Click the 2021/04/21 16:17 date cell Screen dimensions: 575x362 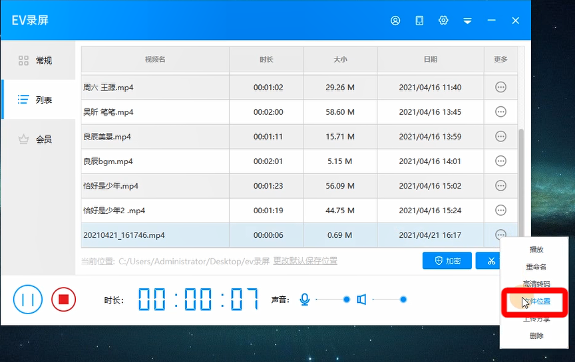431,235
